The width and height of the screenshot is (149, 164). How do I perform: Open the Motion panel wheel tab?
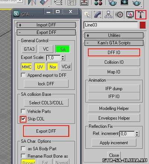(119, 15)
